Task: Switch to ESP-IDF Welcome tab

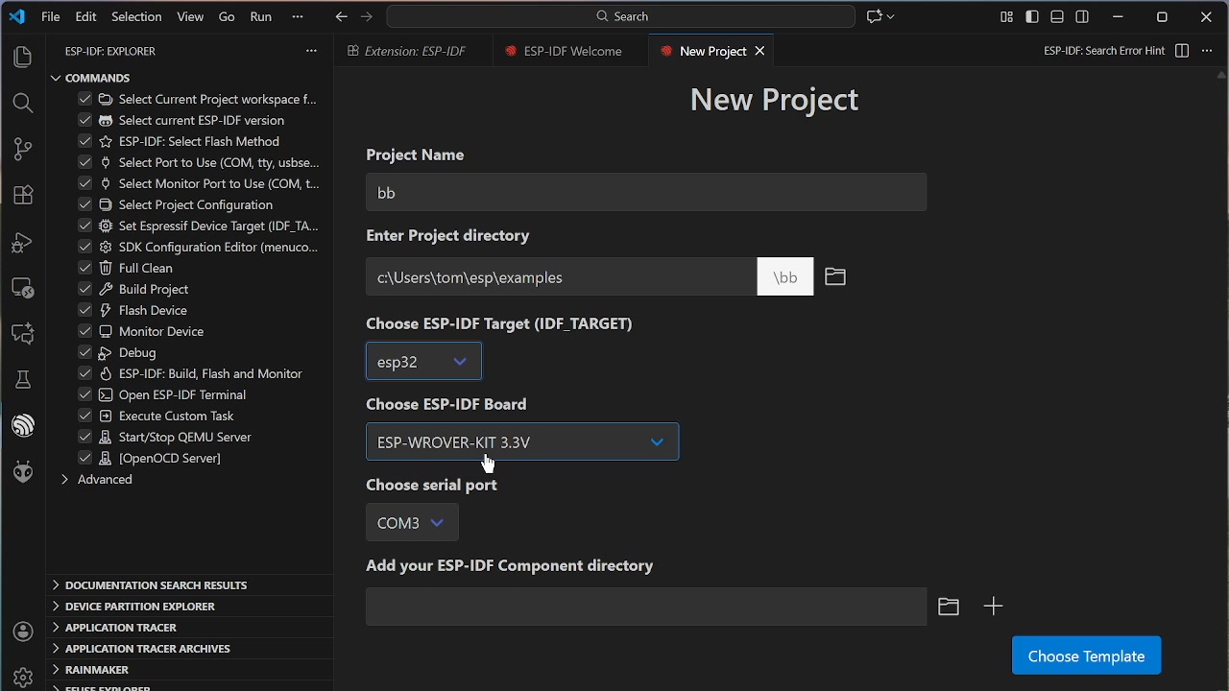Action: click(x=571, y=51)
